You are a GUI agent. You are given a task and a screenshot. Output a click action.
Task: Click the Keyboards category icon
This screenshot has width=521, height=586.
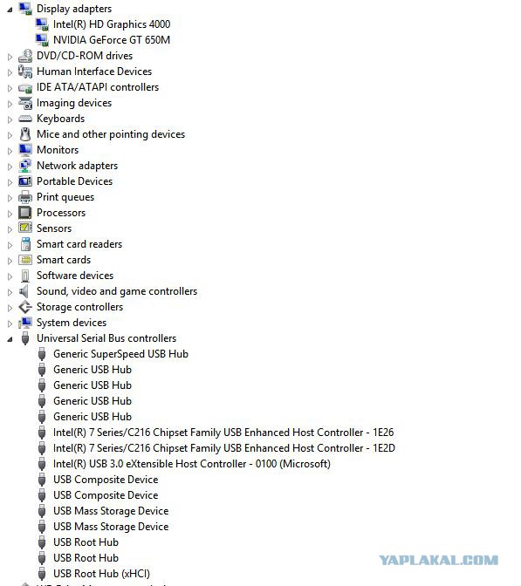(25, 119)
